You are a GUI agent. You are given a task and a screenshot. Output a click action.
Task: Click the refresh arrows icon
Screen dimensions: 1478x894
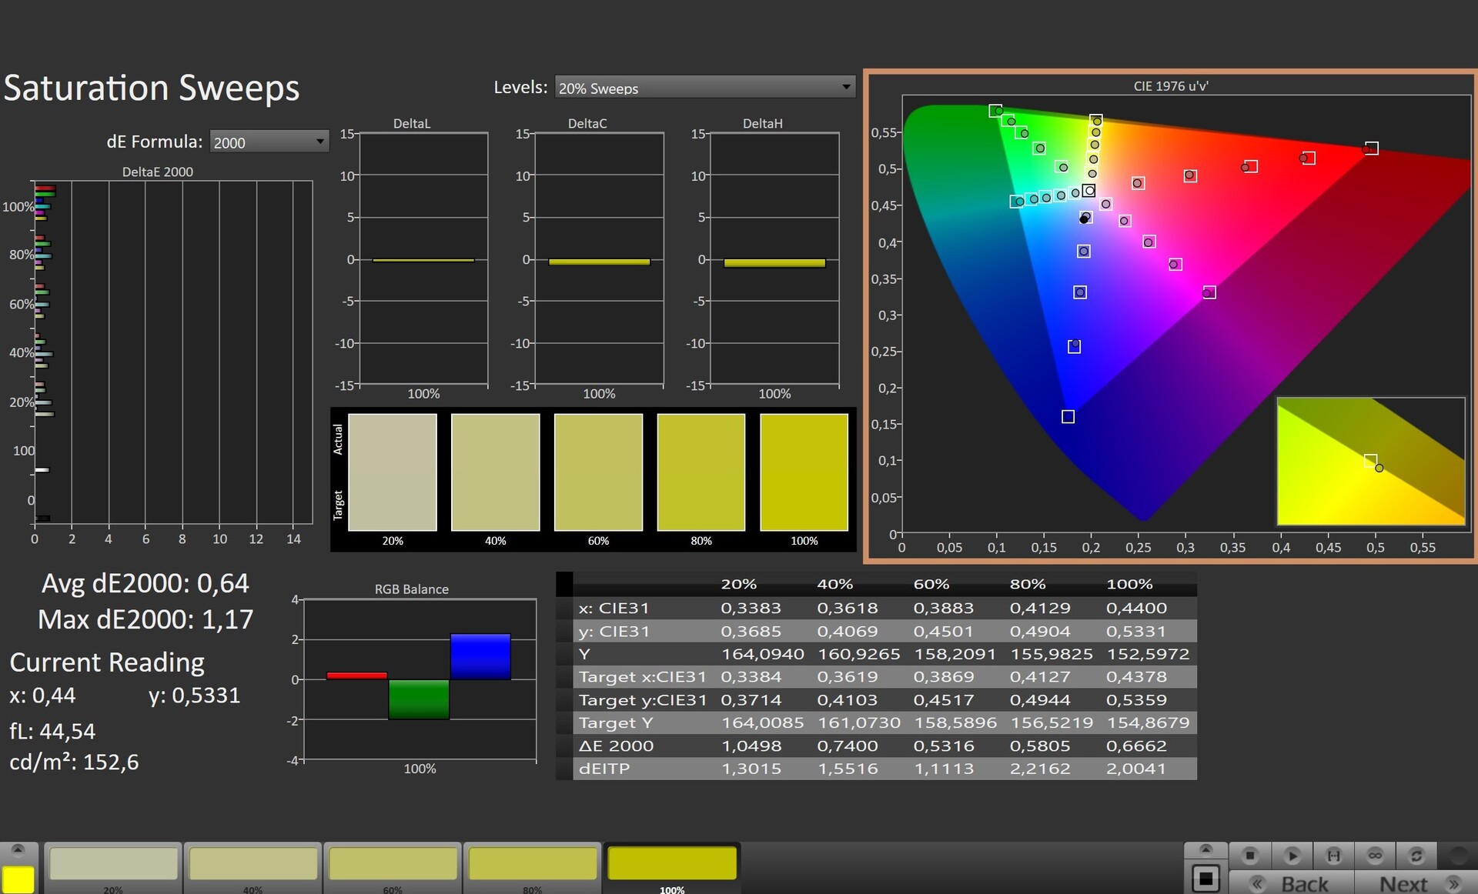point(1416,856)
